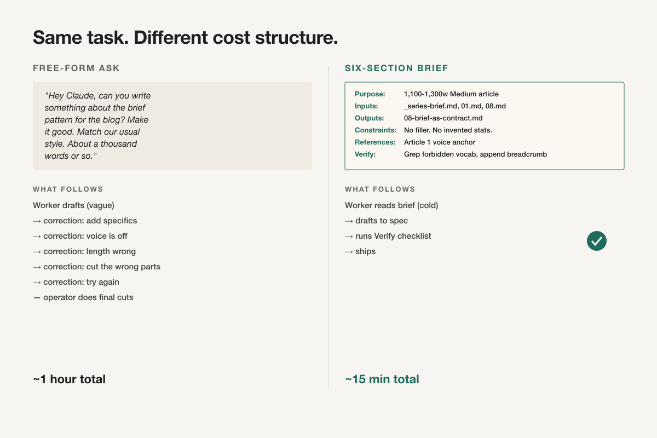The width and height of the screenshot is (657, 438).
Task: Click the arrow before "drafts to spec"
Action: click(349, 221)
